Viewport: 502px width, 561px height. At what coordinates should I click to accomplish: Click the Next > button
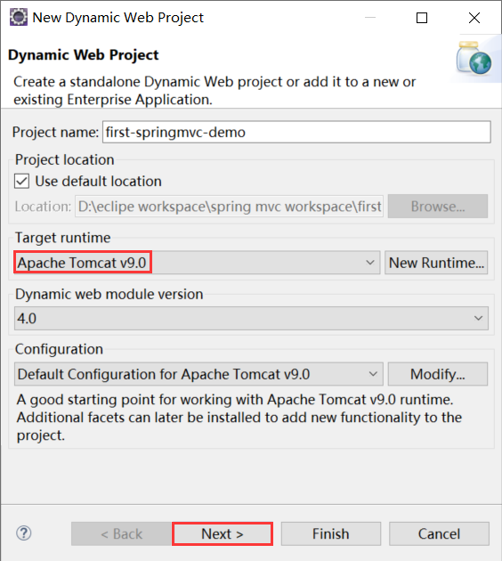(x=223, y=533)
